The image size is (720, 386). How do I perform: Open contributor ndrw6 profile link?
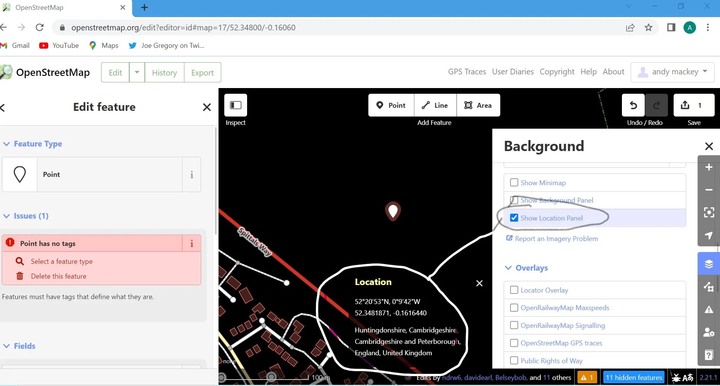451,378
